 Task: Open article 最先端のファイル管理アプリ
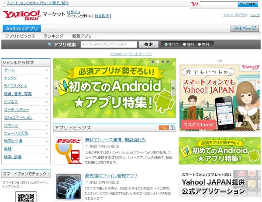tap(111, 176)
